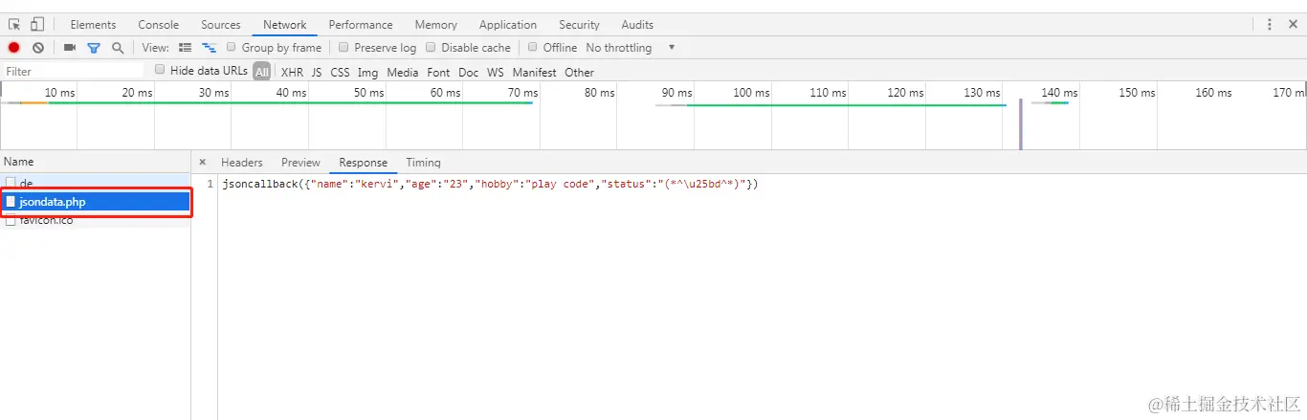Select the Response tab
The width and height of the screenshot is (1307, 420).
click(x=364, y=163)
